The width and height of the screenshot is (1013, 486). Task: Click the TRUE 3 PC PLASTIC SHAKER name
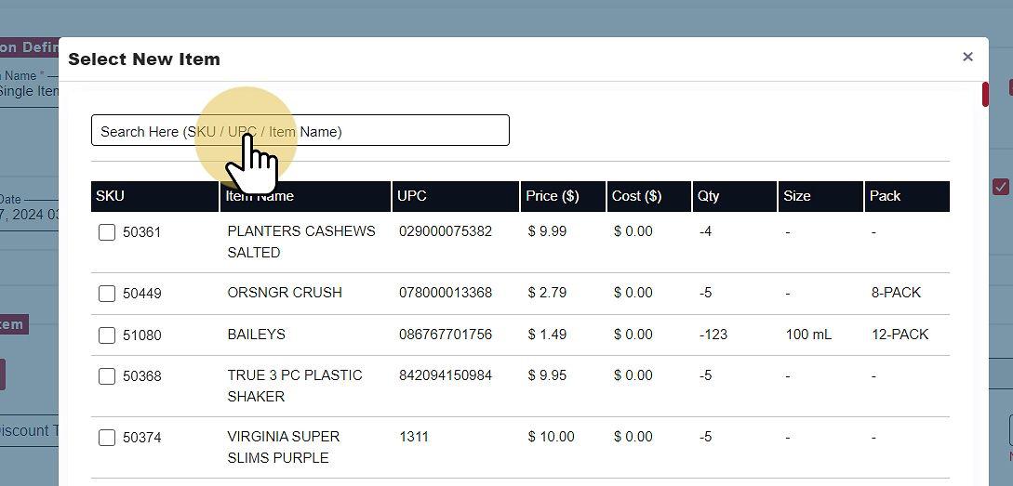tap(294, 386)
